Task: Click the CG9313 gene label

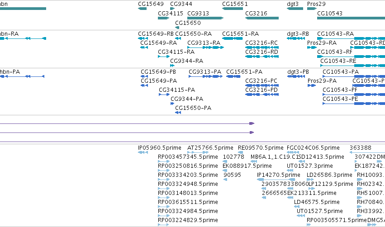Action: pos(198,13)
